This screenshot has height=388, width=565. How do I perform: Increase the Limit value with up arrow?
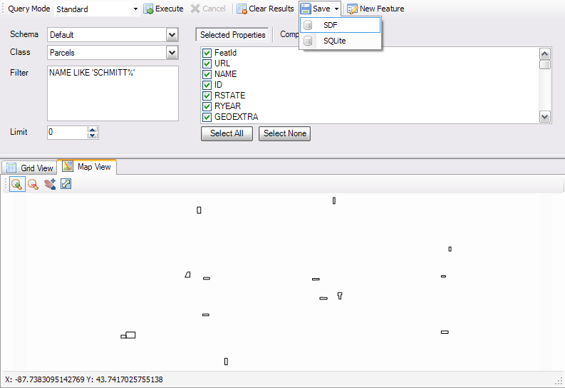pos(93,130)
